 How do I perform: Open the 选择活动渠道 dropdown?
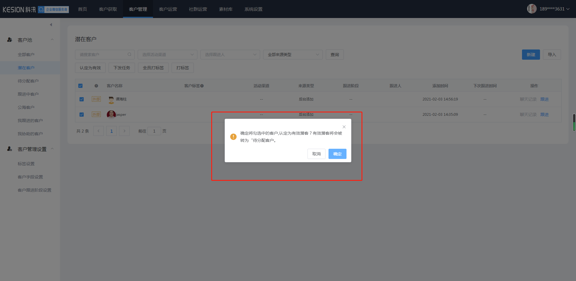tap(167, 55)
